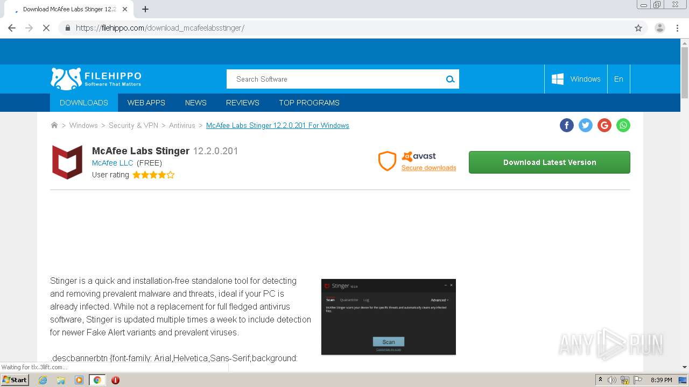Open the Action Center flag icon

[x=638, y=380]
